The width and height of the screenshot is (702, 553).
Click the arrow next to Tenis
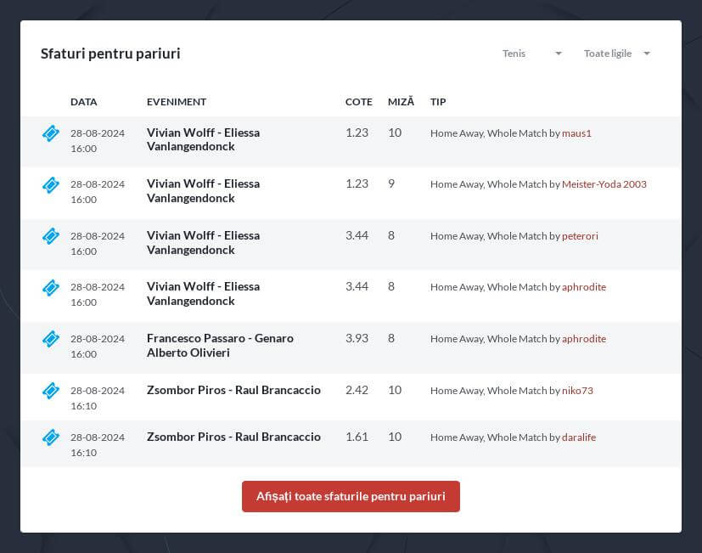pos(559,54)
